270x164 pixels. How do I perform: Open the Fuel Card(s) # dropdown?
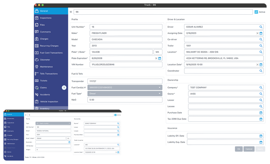click(160, 87)
